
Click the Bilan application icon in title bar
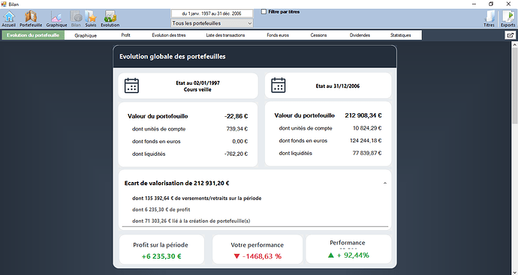[x=4, y=4]
